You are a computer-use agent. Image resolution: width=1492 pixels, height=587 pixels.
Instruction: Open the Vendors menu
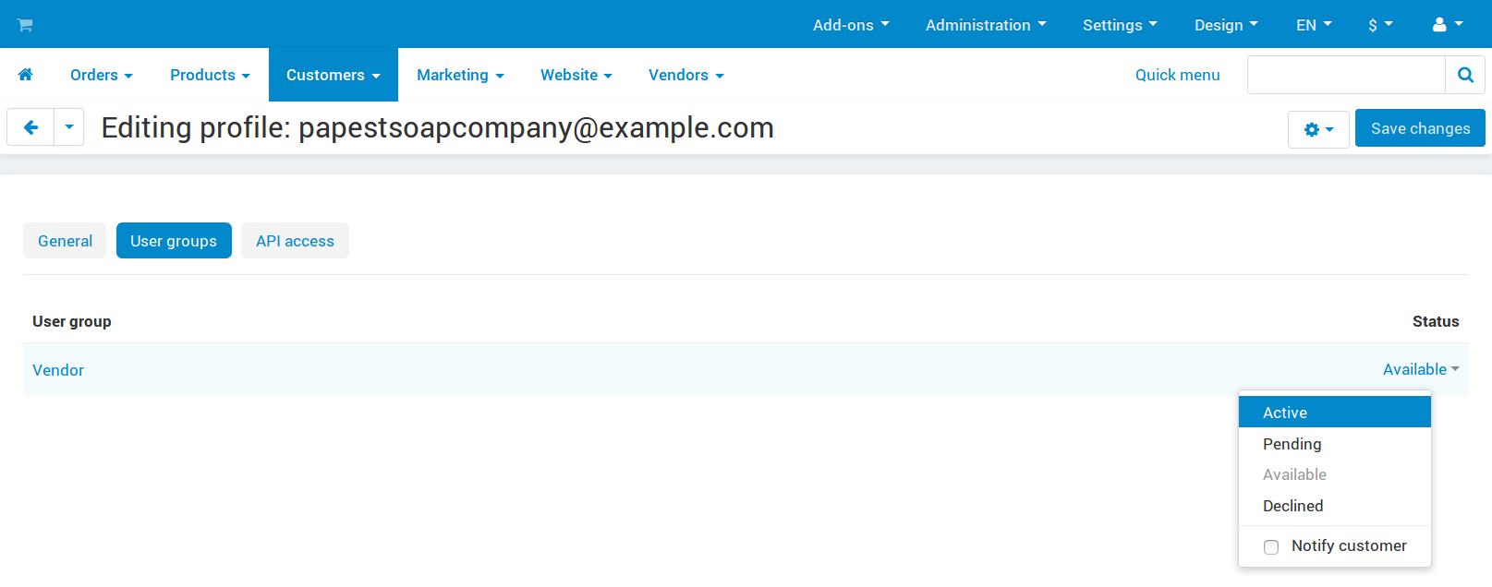[x=686, y=75]
